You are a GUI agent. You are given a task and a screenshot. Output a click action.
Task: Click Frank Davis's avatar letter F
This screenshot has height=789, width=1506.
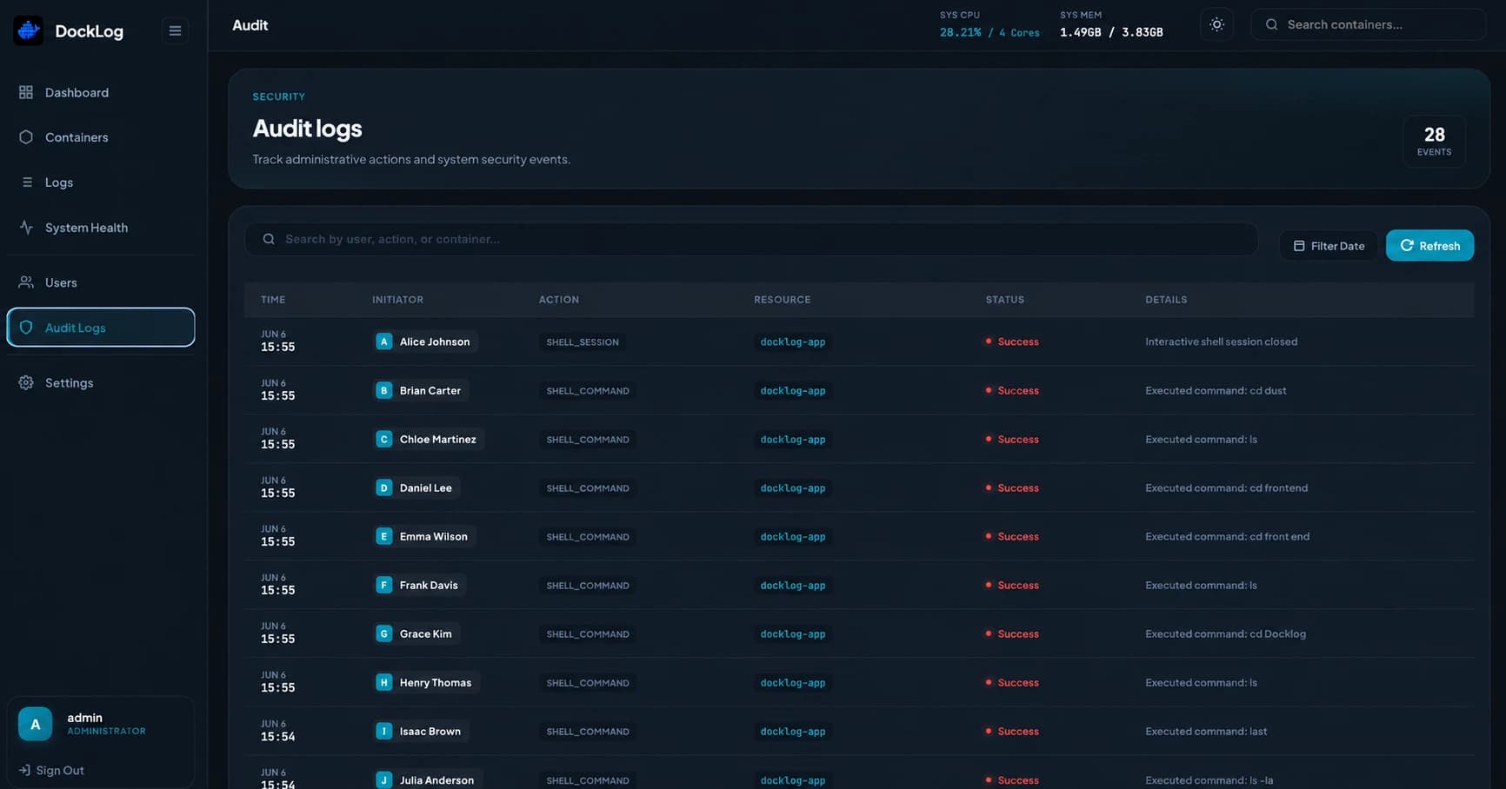(383, 585)
